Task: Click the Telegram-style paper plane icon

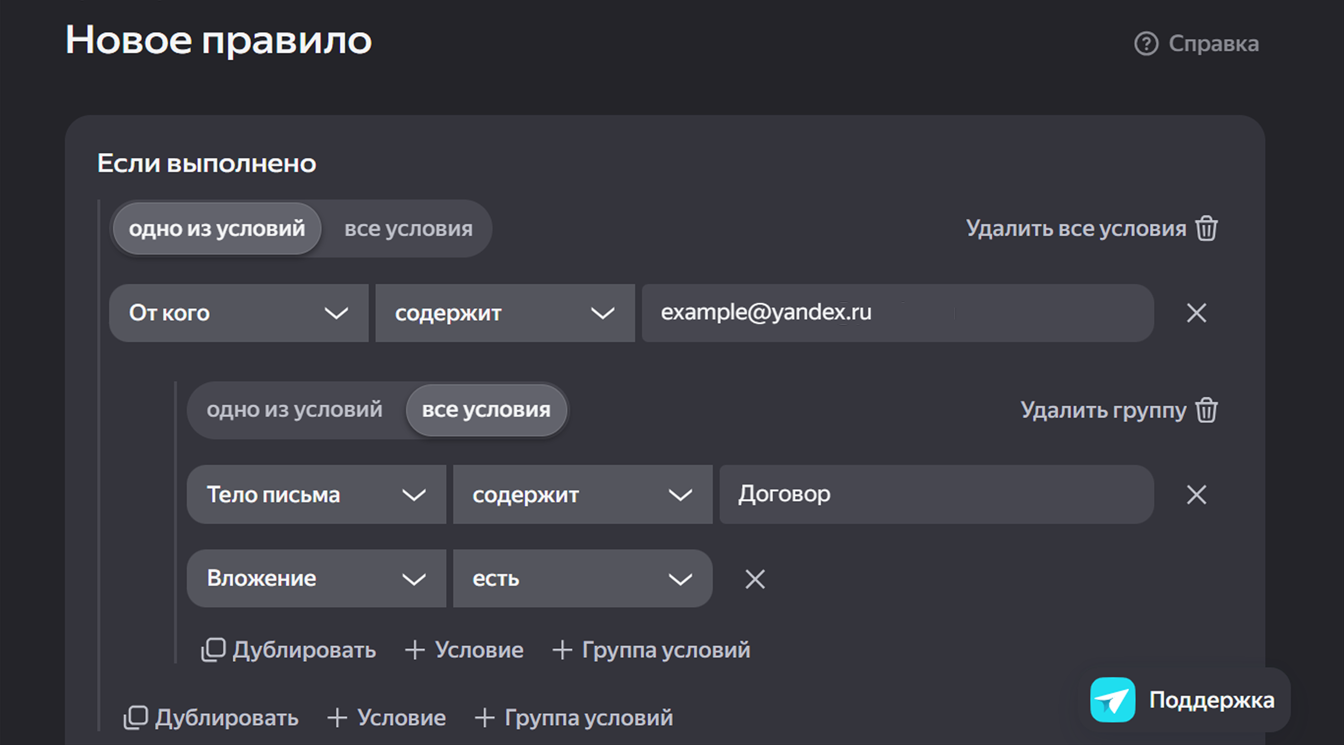Action: coord(1113,700)
